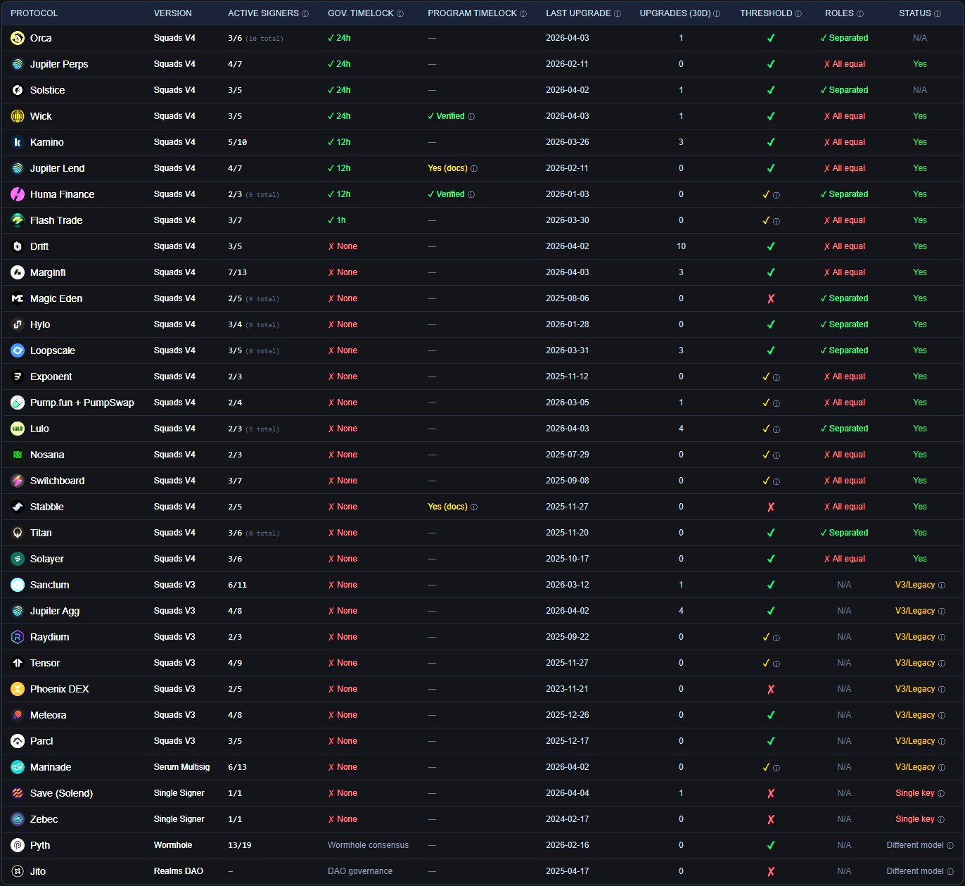
Task: Click Different model status for Jito
Action: point(914,871)
